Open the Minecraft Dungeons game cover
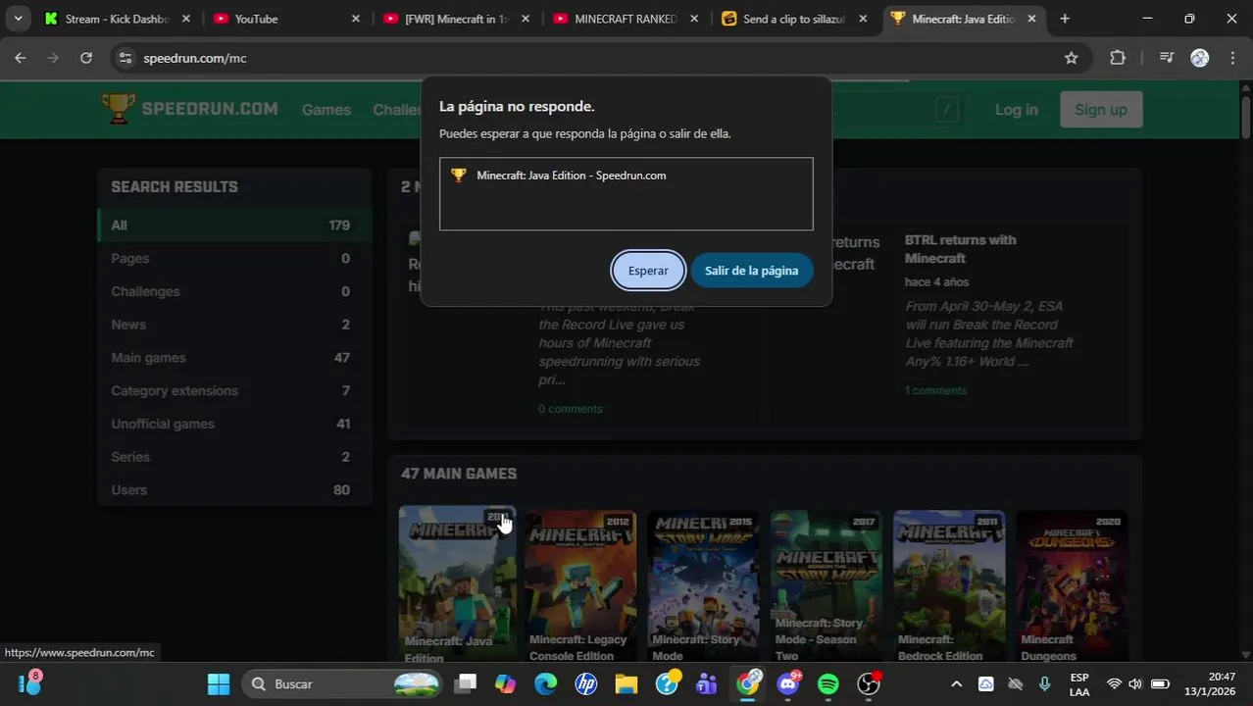The width and height of the screenshot is (1253, 706). click(1073, 586)
